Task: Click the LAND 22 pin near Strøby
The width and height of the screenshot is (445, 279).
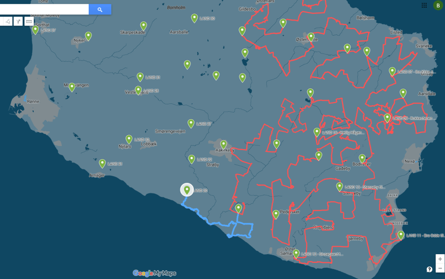Action: coord(192,159)
